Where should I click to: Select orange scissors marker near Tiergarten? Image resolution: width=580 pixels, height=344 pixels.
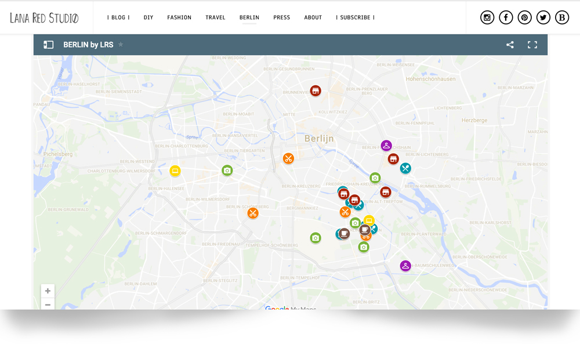pos(288,159)
